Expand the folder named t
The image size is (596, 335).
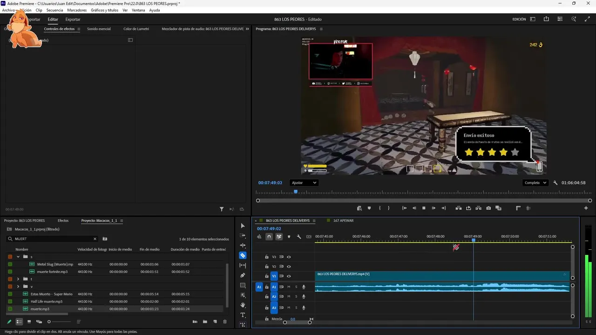18,279
